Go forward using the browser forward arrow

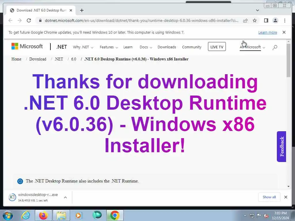coord(20,20)
